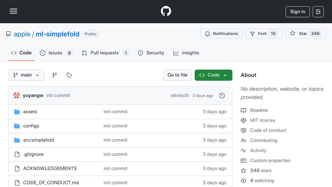
Task: View tags using the tag icon
Action: 69,75
